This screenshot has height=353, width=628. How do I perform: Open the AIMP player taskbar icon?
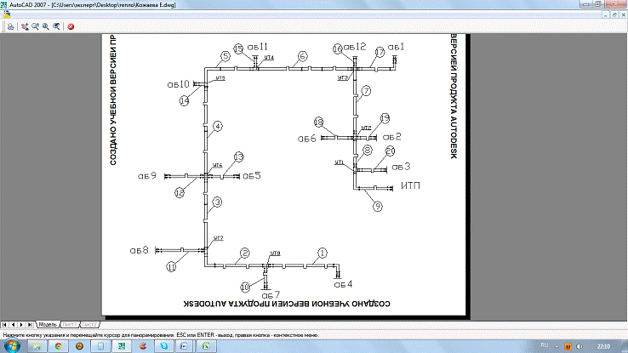79,346
